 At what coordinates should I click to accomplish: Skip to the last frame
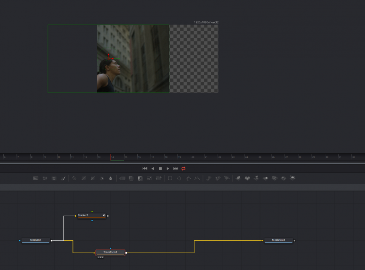(x=176, y=168)
